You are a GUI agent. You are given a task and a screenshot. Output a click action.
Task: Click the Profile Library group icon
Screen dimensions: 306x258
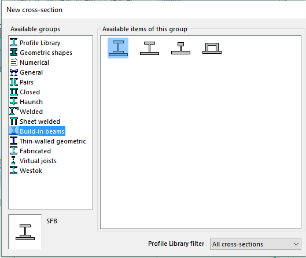pyautogui.click(x=14, y=43)
